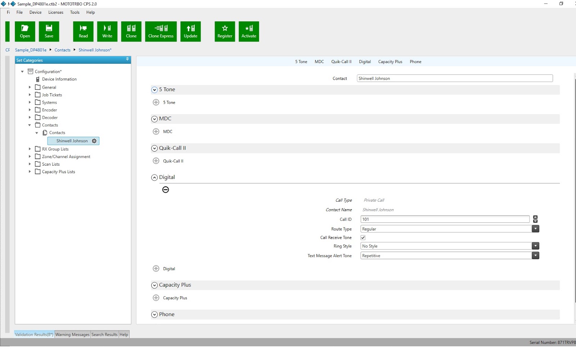Expand the General tree folder
Image resolution: width=576 pixels, height=360 pixels.
click(x=30, y=87)
